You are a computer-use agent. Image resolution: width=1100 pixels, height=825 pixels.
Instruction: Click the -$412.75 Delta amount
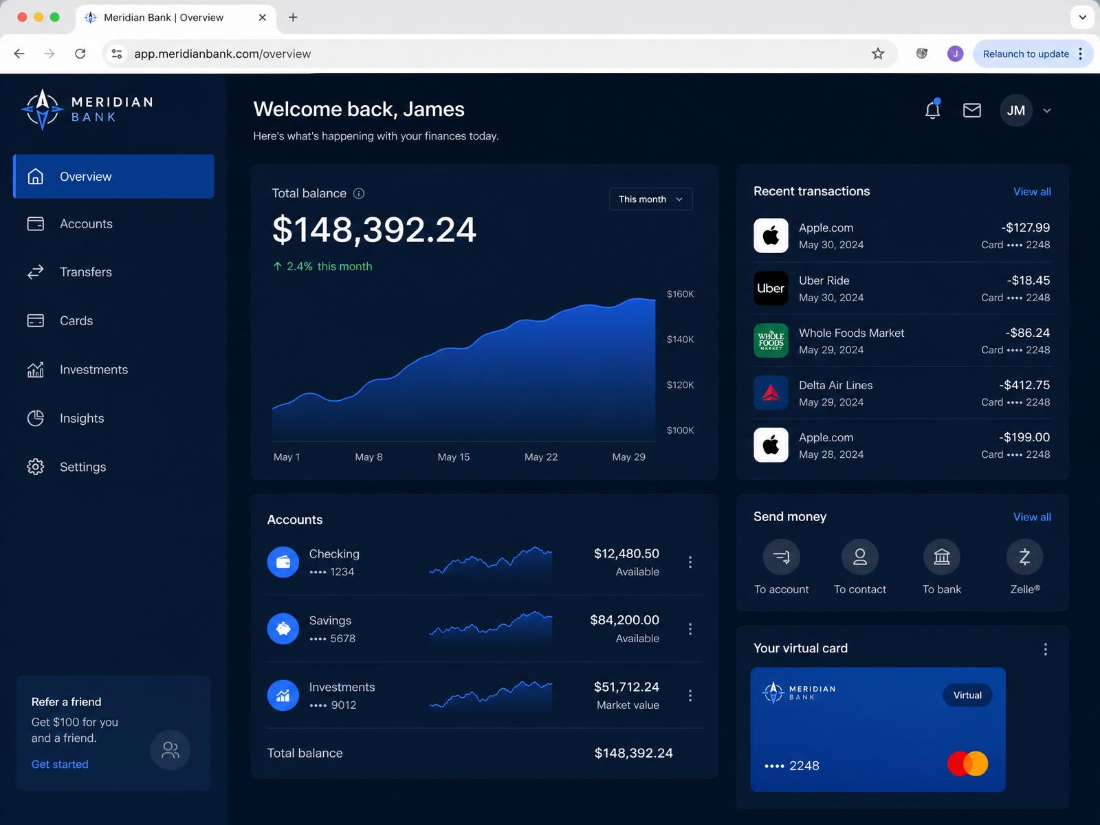click(x=1024, y=385)
